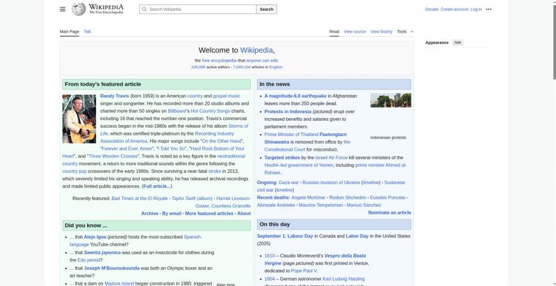Image resolution: width=556 pixels, height=286 pixels.
Task: Click the Donate link
Action: [432, 9]
